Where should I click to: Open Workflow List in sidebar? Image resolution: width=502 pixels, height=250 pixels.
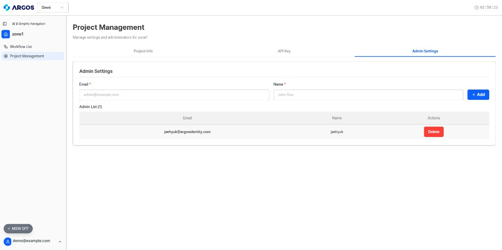(33, 46)
